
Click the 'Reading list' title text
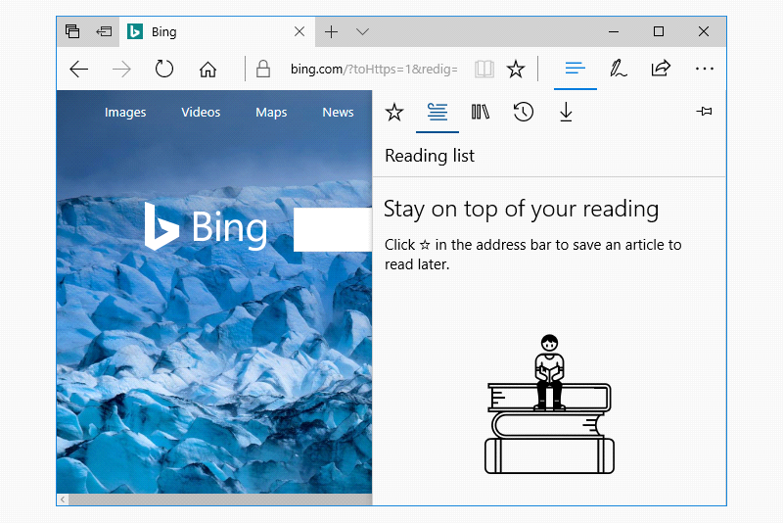(x=430, y=156)
